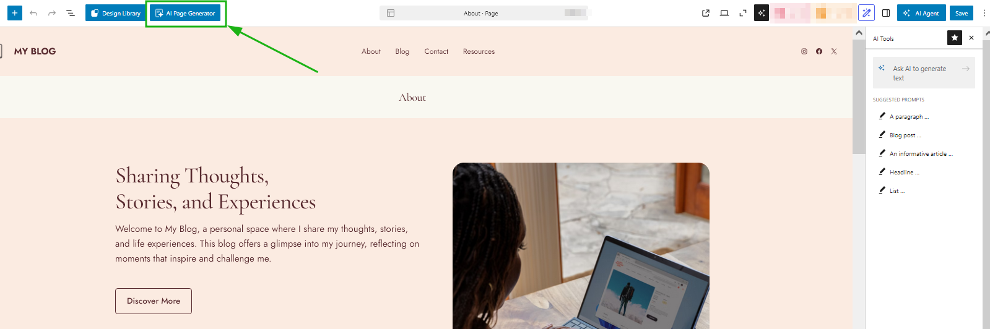Open the laptop device preview options
Screen dimensions: 990x329
(x=724, y=13)
